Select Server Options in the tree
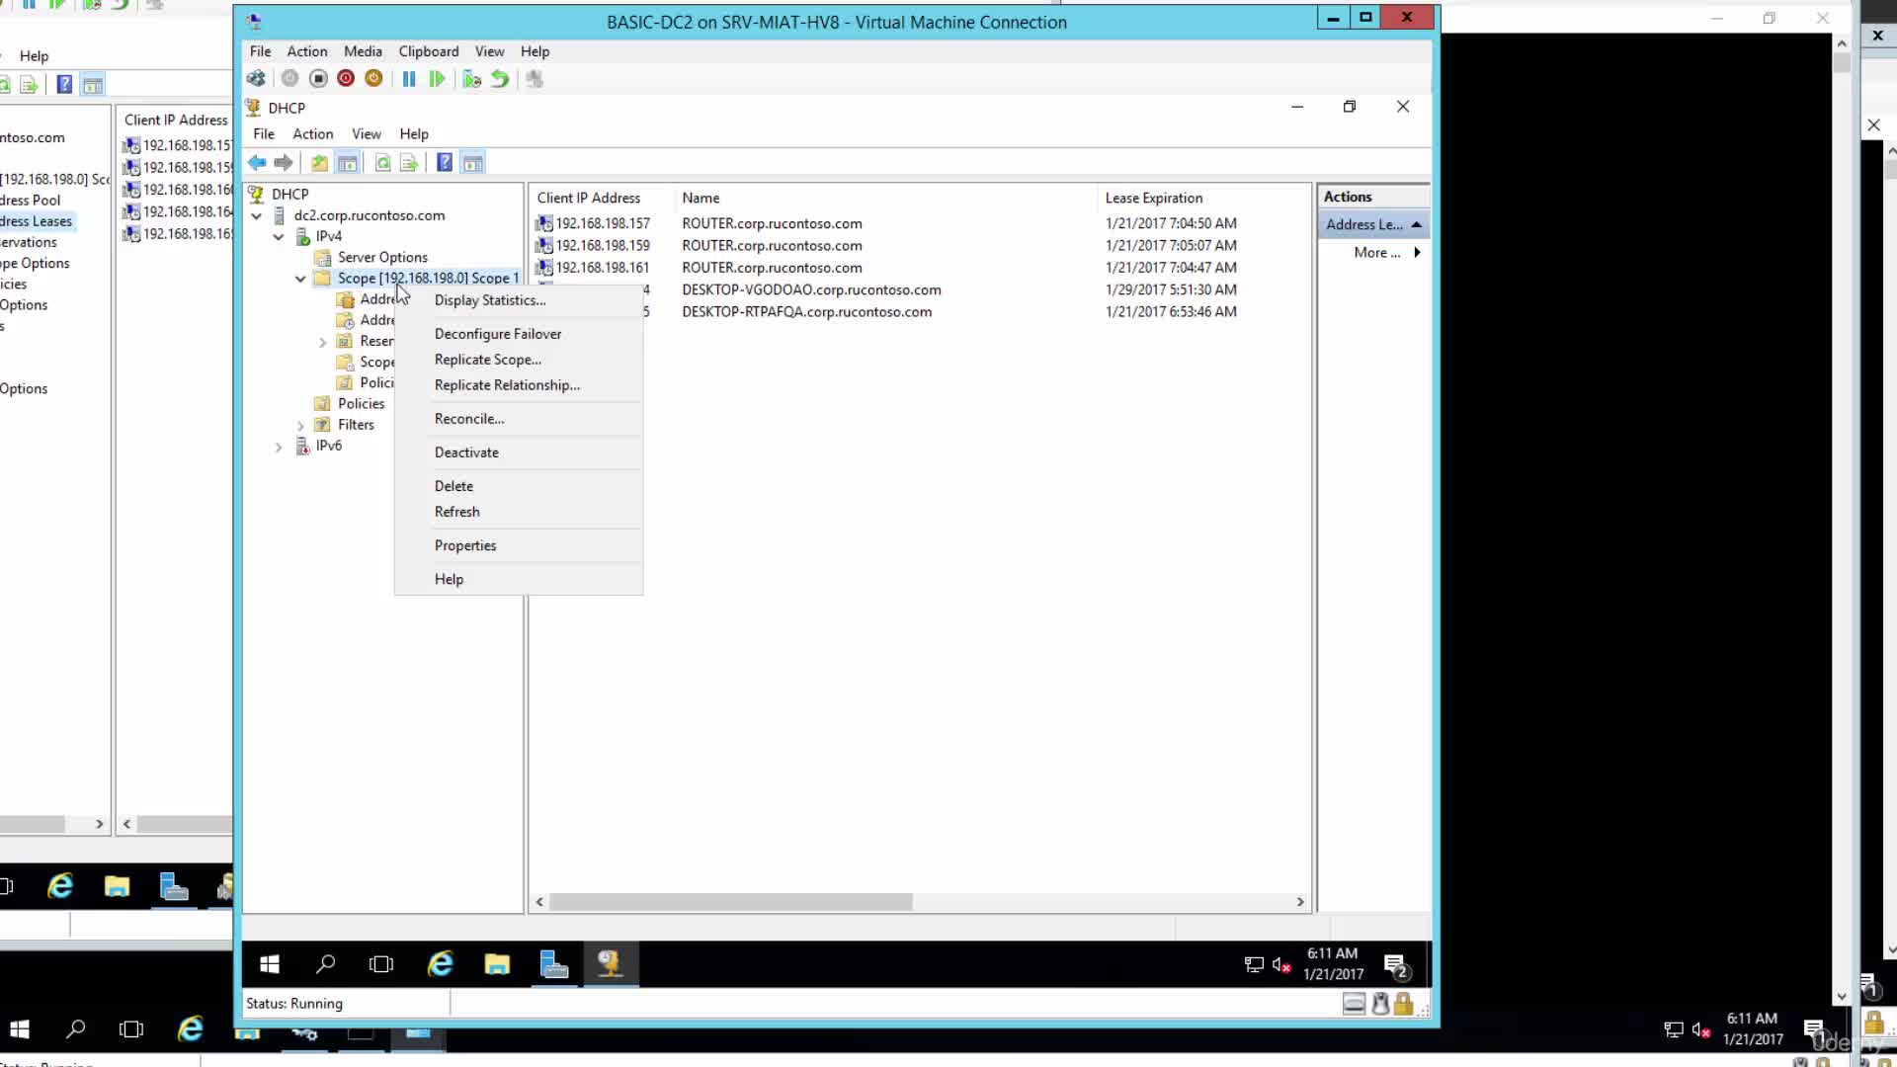The width and height of the screenshot is (1897, 1067). pyautogui.click(x=382, y=257)
